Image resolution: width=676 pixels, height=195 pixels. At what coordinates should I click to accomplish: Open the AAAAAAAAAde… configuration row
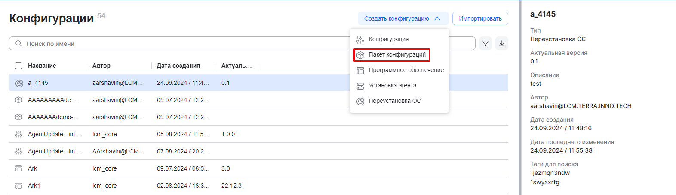click(x=52, y=100)
